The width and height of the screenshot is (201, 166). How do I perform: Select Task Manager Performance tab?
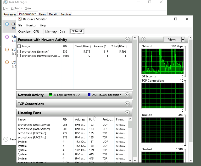click(28, 14)
